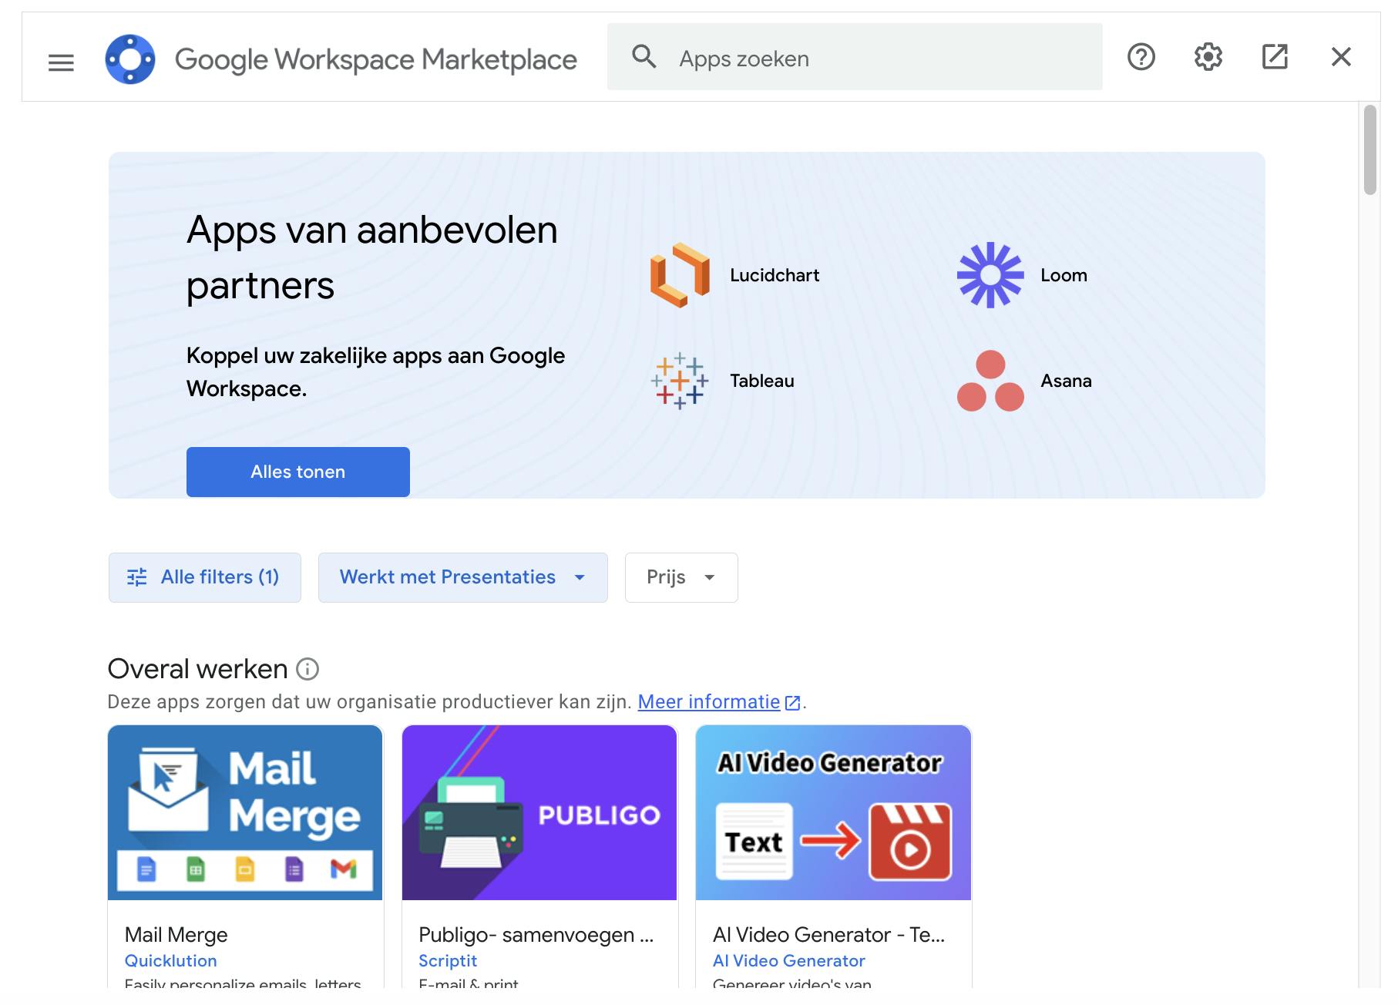
Task: Click the Overal werken section heading
Action: [197, 669]
